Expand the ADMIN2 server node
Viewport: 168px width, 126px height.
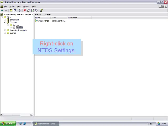click(x=11, y=28)
